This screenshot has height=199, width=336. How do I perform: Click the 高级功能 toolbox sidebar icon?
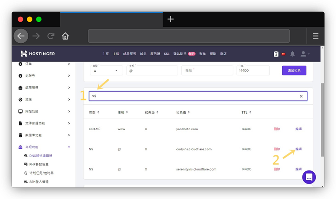pyautogui.click(x=20, y=147)
